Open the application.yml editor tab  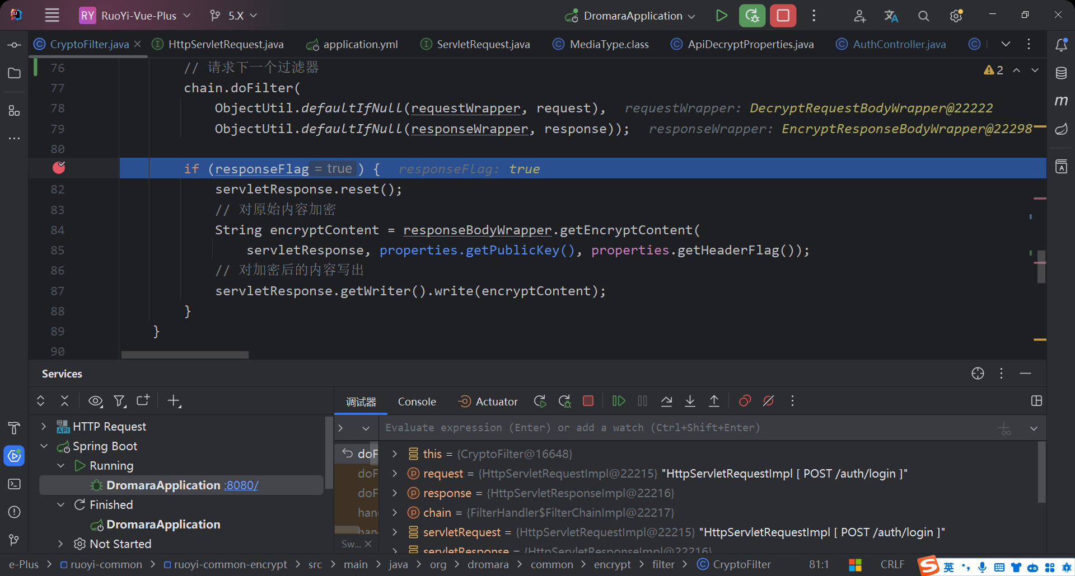[x=360, y=44]
